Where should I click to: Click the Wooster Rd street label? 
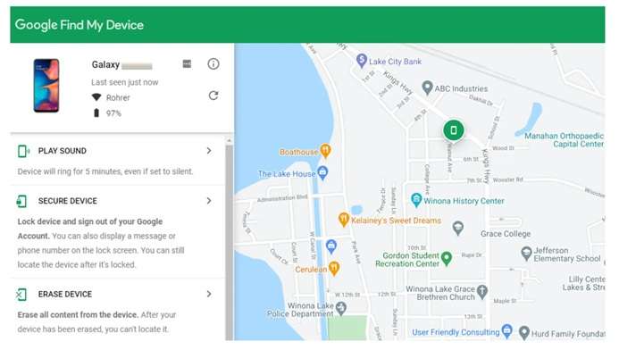tap(507, 180)
